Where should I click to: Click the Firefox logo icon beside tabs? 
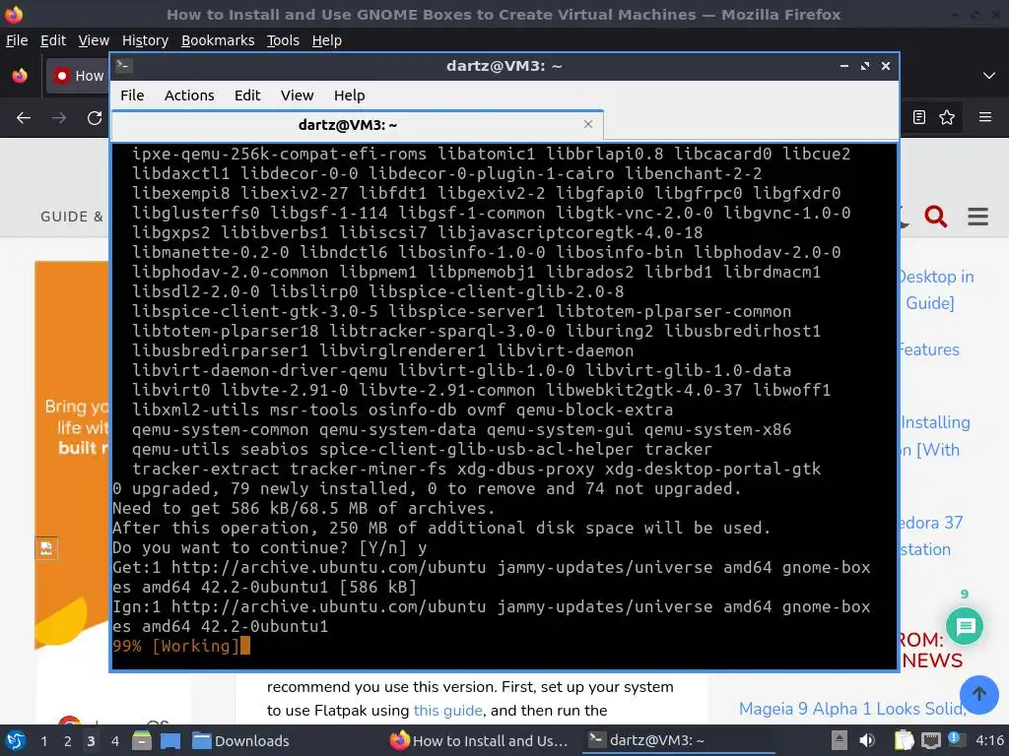(20, 76)
